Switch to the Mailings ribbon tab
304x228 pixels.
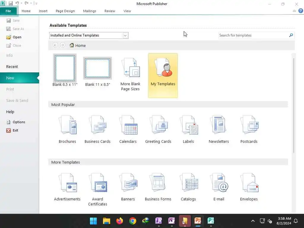point(90,11)
